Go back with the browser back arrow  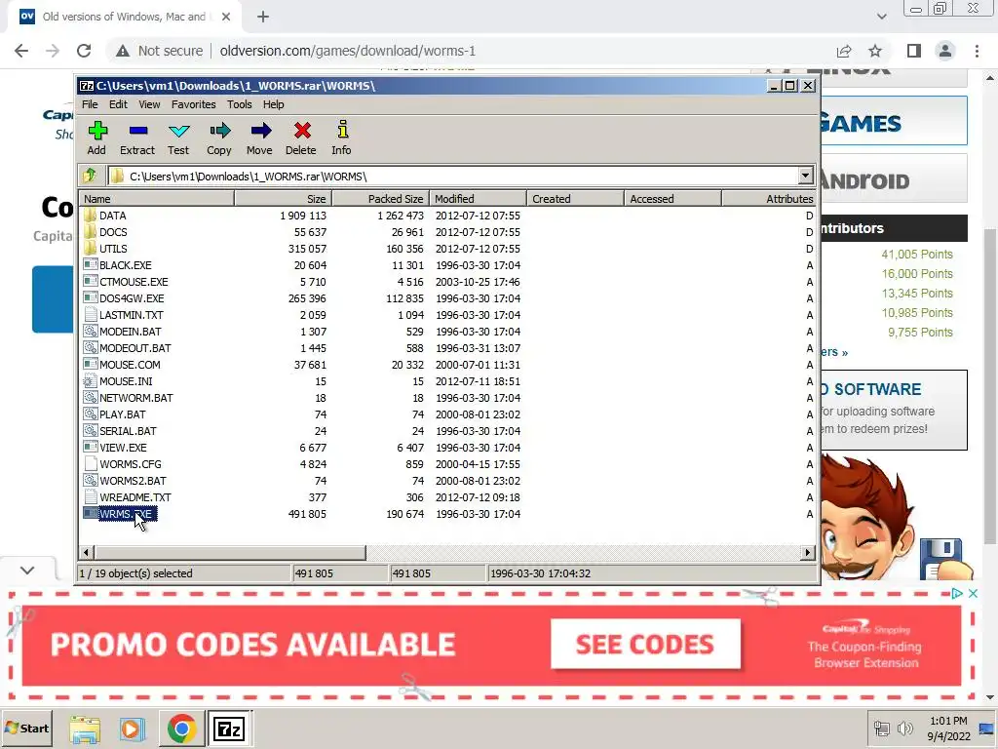pos(21,51)
